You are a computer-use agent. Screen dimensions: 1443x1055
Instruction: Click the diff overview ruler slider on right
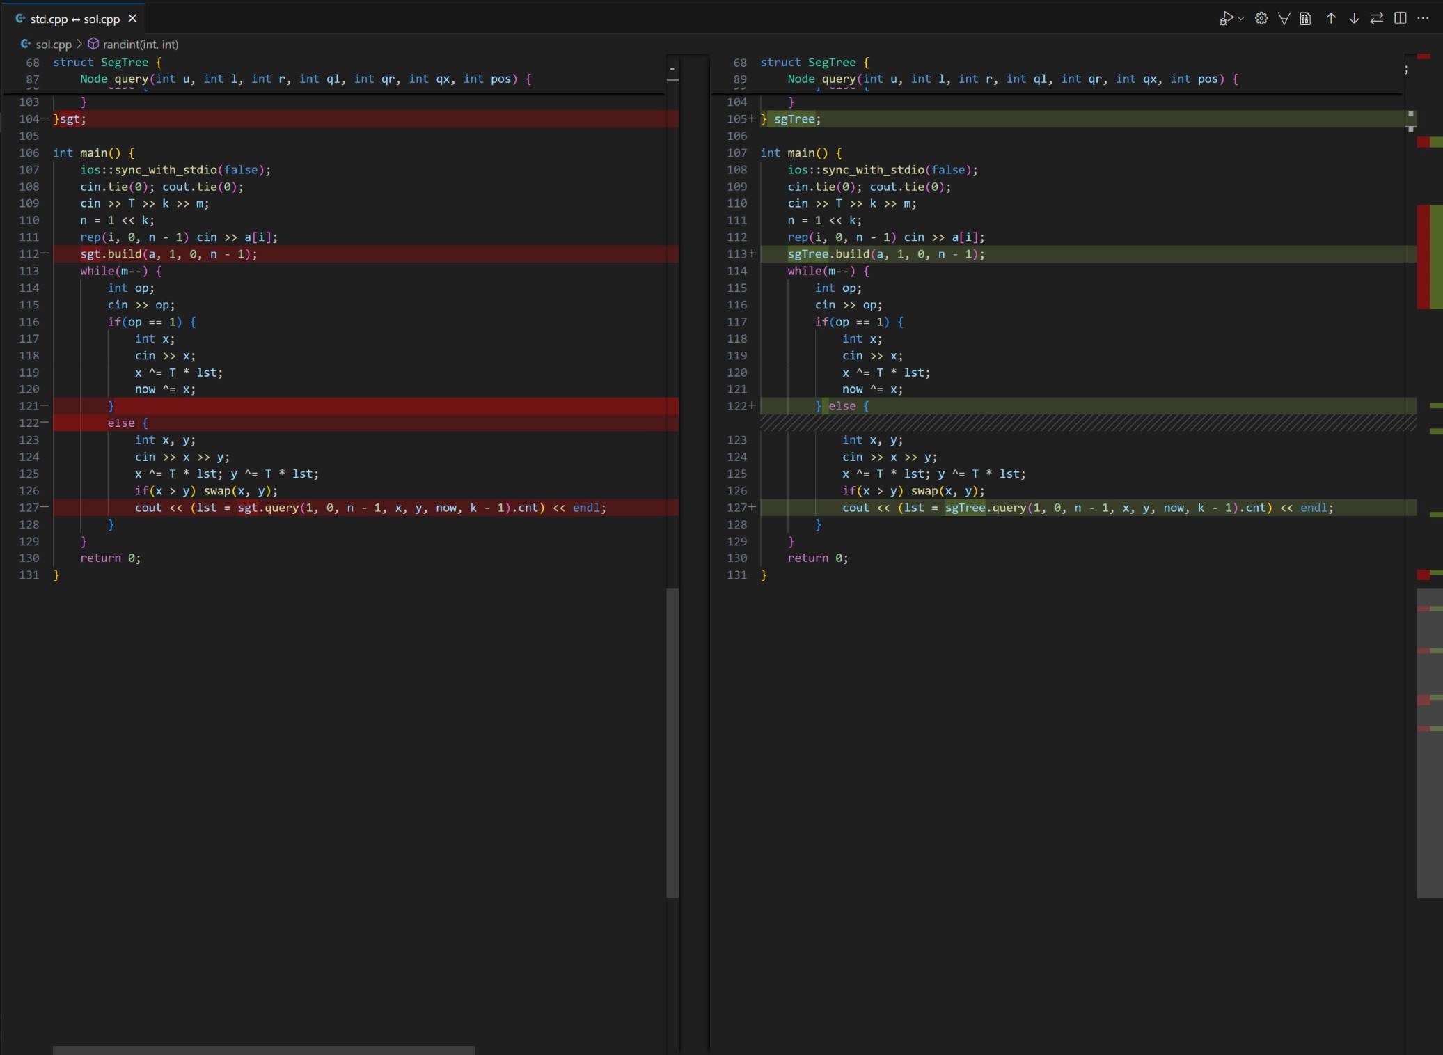click(x=1430, y=742)
